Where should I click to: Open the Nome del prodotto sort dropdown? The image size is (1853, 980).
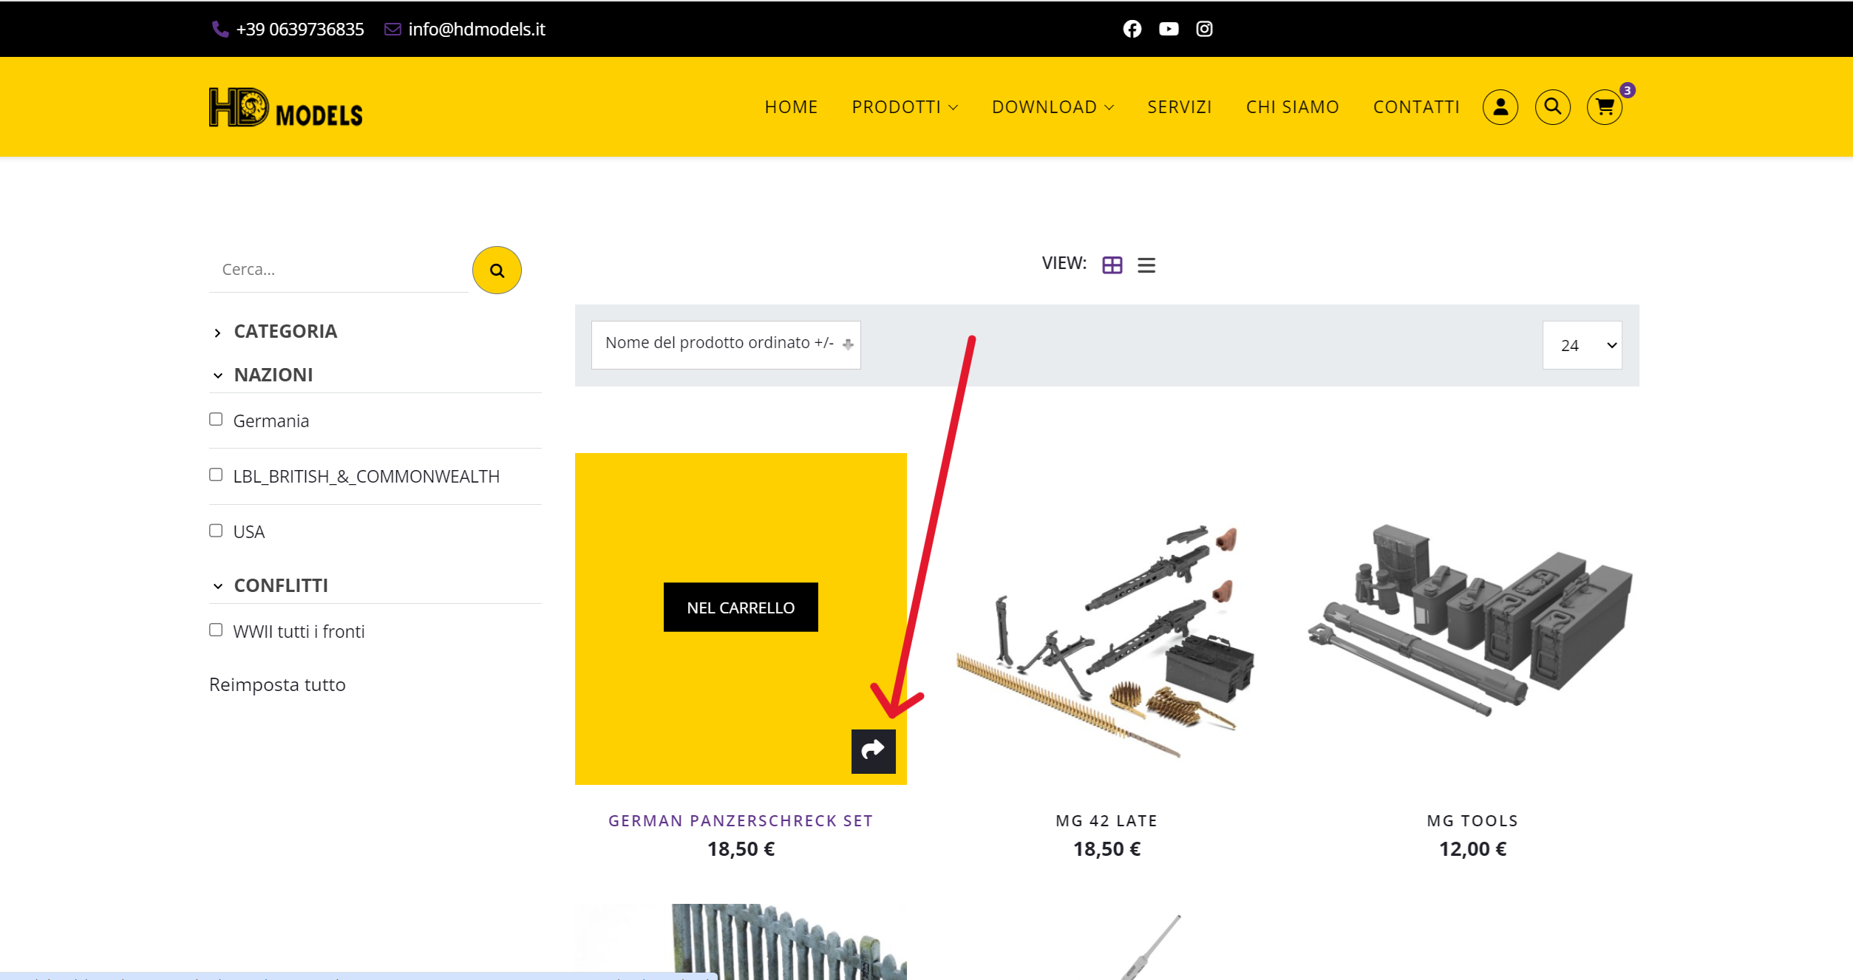point(725,344)
